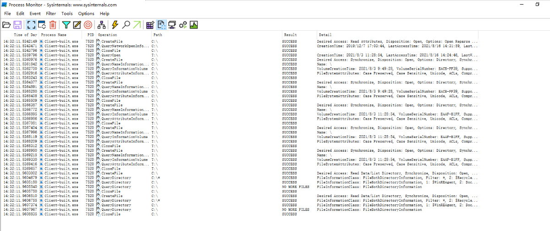Click file icon in row 14:32:11.9608835

pos(98,214)
